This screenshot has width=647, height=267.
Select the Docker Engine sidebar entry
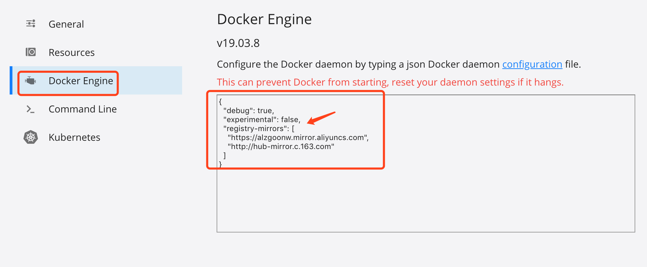pyautogui.click(x=81, y=81)
